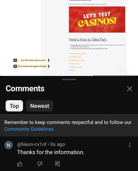This screenshot has height=171, width=138.
Task: Click the Here's How to Take Part heading
Action: click(88, 39)
